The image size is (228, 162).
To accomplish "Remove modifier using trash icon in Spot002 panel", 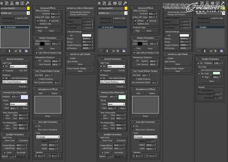I will [118, 51].
